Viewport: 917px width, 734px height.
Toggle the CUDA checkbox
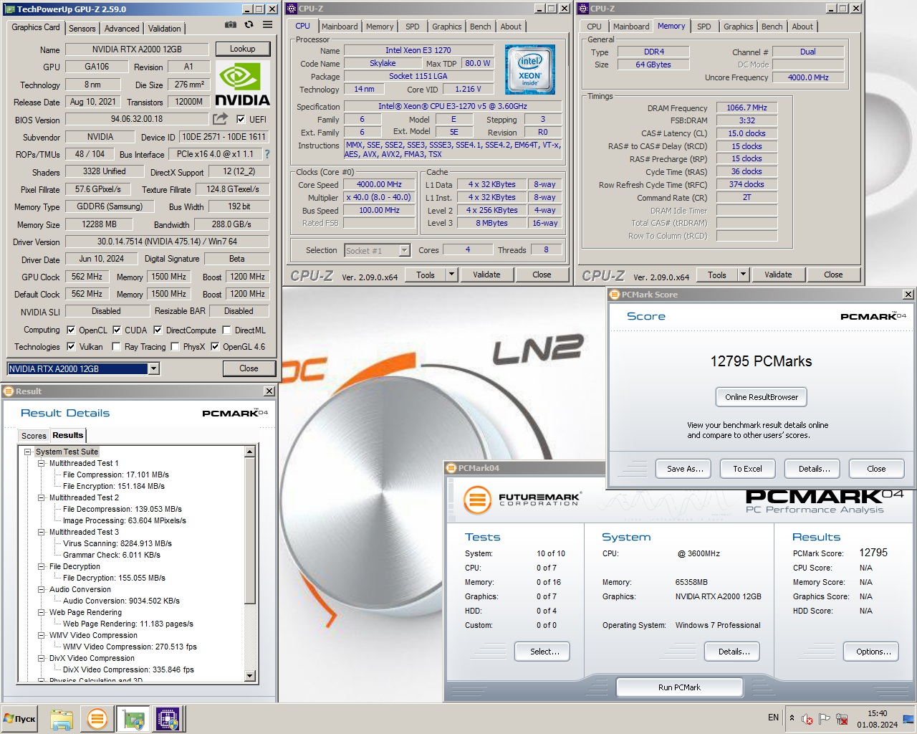[x=117, y=330]
